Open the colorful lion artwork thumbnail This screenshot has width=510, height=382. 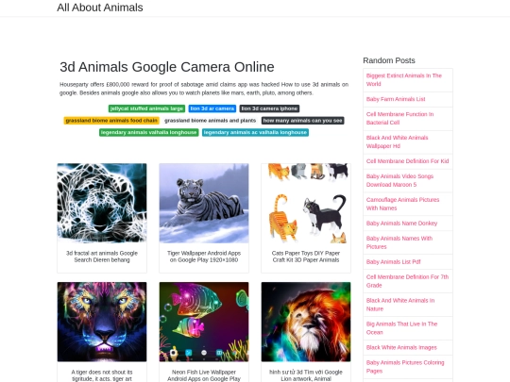(306, 322)
